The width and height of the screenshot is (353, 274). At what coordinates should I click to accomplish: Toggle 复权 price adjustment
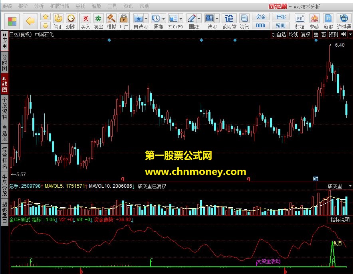click(x=306, y=34)
